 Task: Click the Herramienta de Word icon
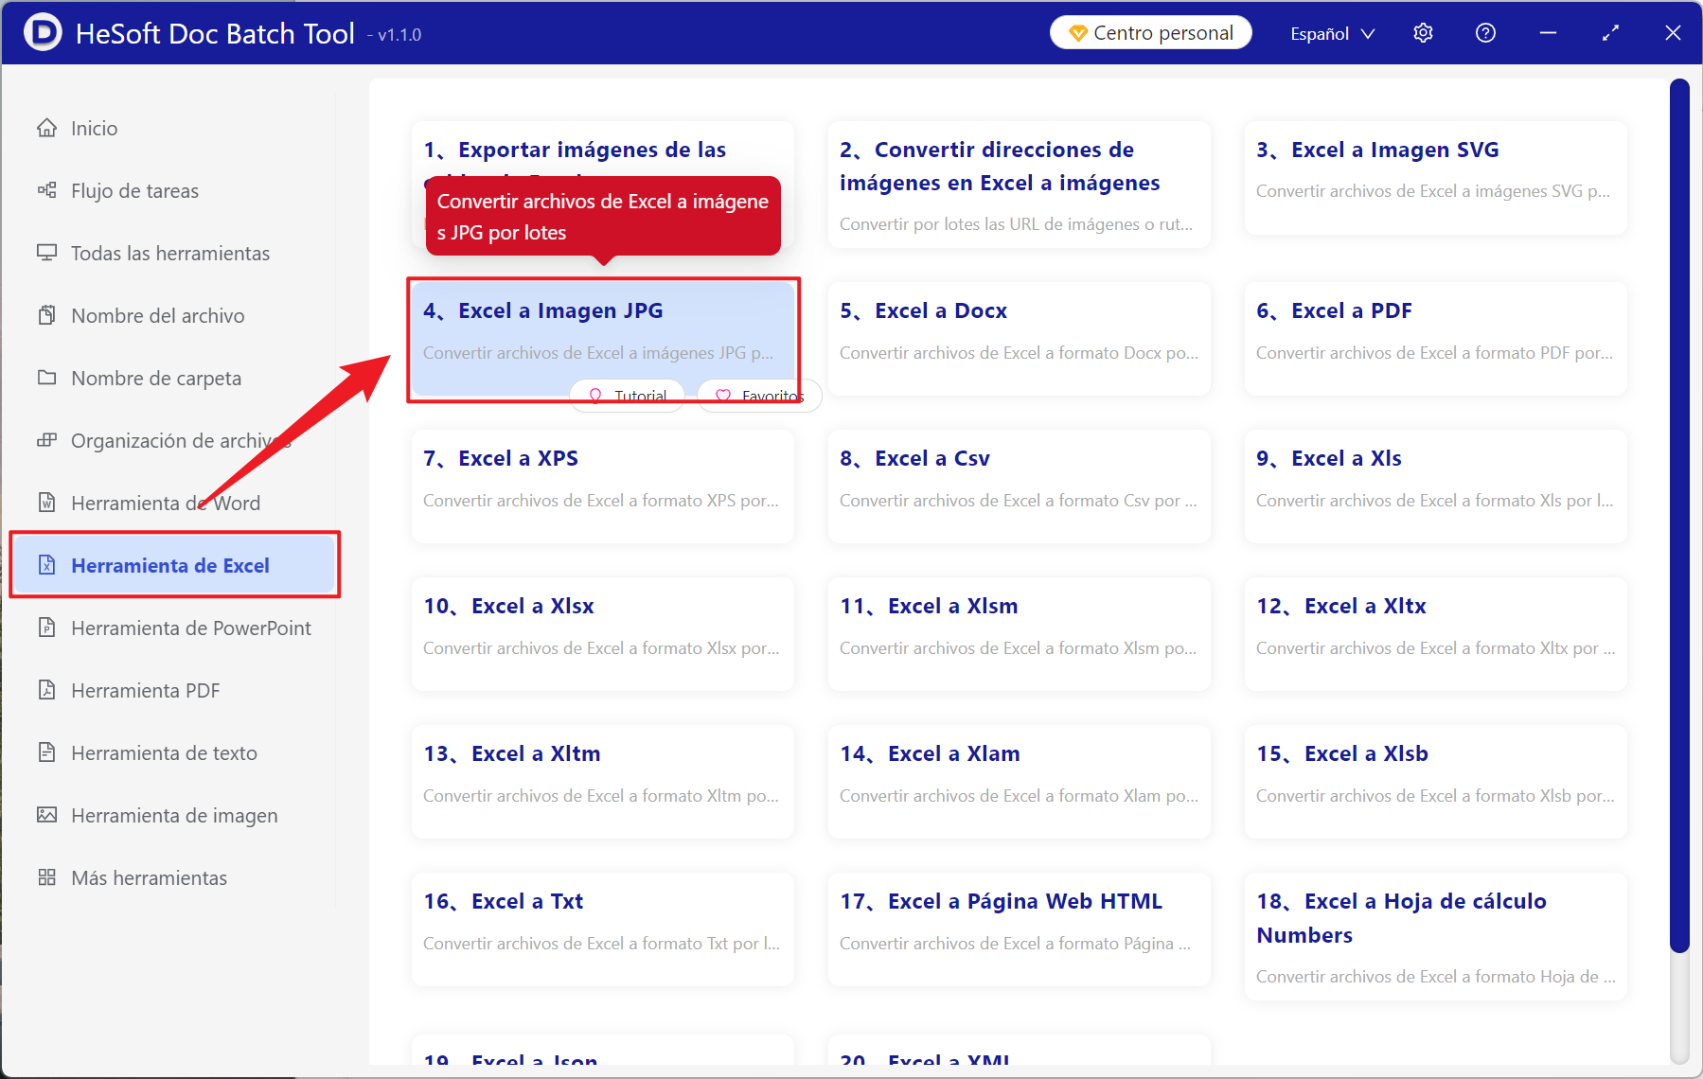(46, 503)
